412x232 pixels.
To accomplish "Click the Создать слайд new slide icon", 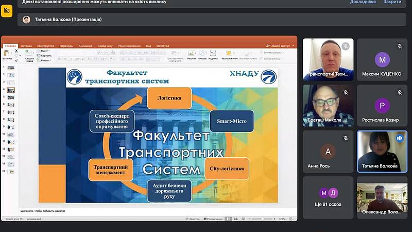I will coord(28,53).
